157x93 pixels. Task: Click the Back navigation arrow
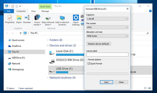7,33
